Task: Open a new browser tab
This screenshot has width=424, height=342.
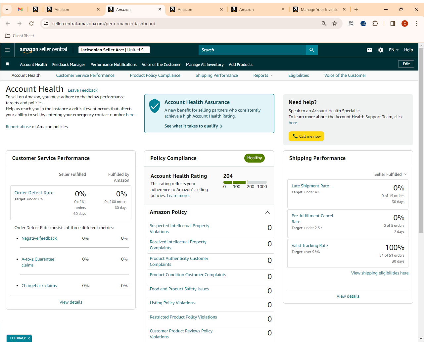Action: (x=356, y=9)
